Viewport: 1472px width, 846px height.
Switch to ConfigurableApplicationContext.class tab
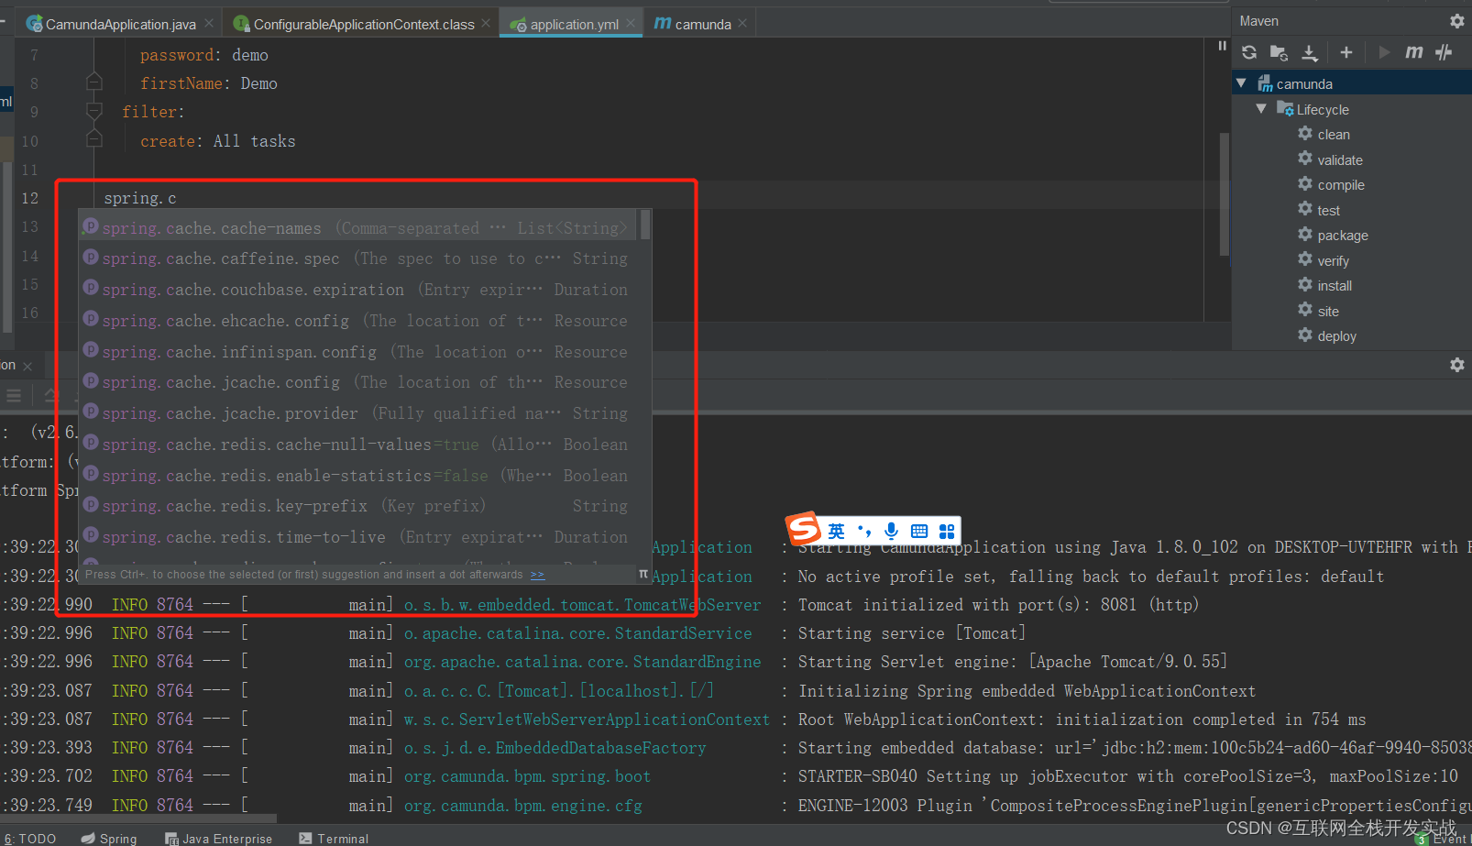pos(363,24)
